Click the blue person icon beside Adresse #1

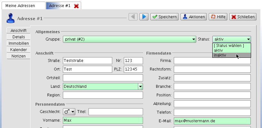(11, 18)
